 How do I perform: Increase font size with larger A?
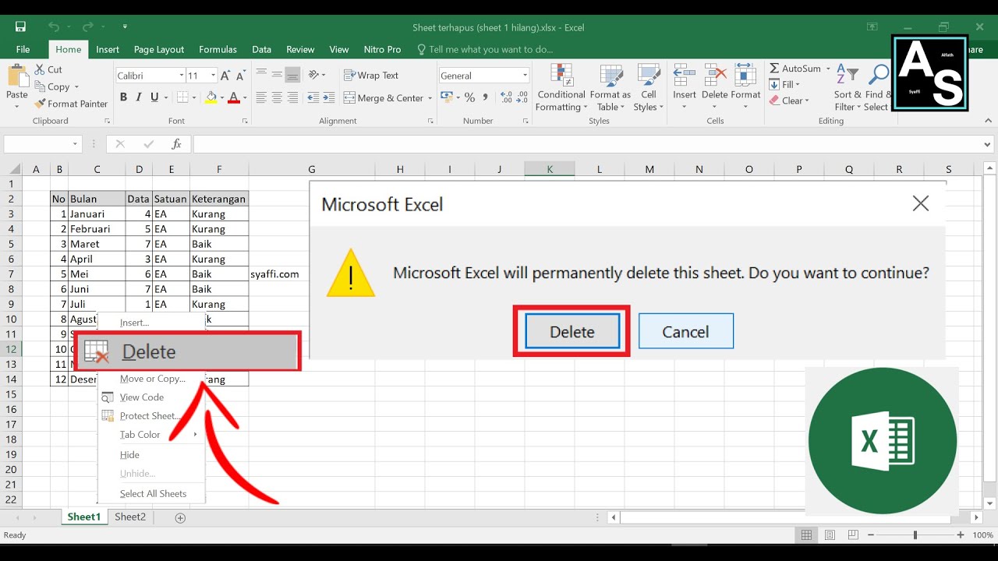point(225,76)
